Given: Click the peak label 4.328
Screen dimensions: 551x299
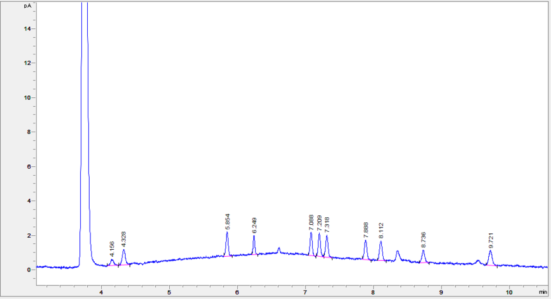Looking at the screenshot, I should point(124,240).
